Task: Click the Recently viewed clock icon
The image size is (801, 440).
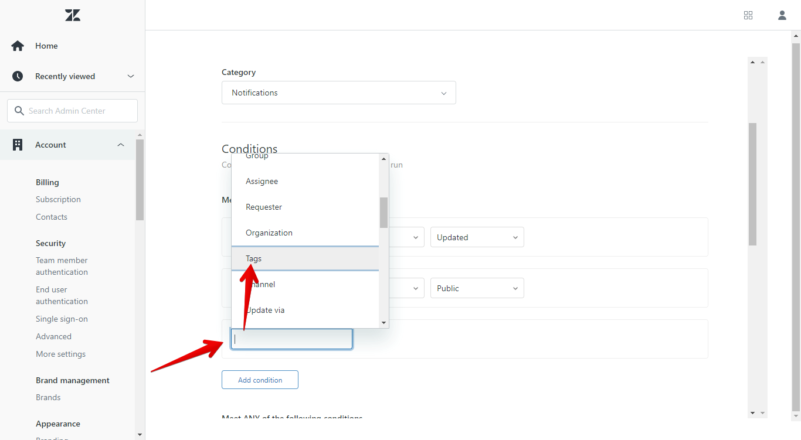Action: click(18, 76)
